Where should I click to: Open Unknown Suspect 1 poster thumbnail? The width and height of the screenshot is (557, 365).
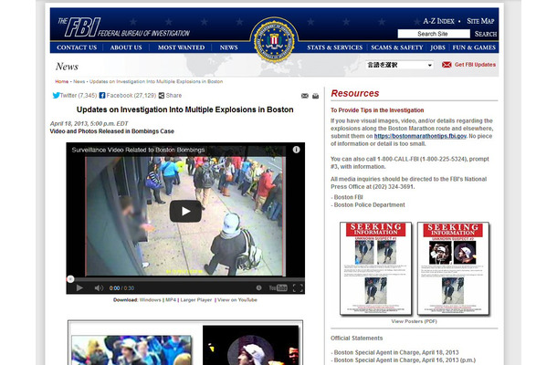(375, 268)
